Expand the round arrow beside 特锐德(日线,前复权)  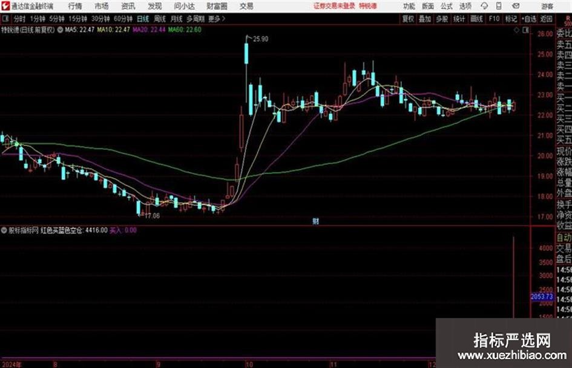[x=60, y=30]
